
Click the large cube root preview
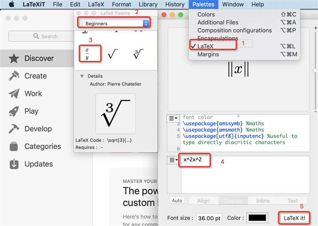click(x=116, y=114)
